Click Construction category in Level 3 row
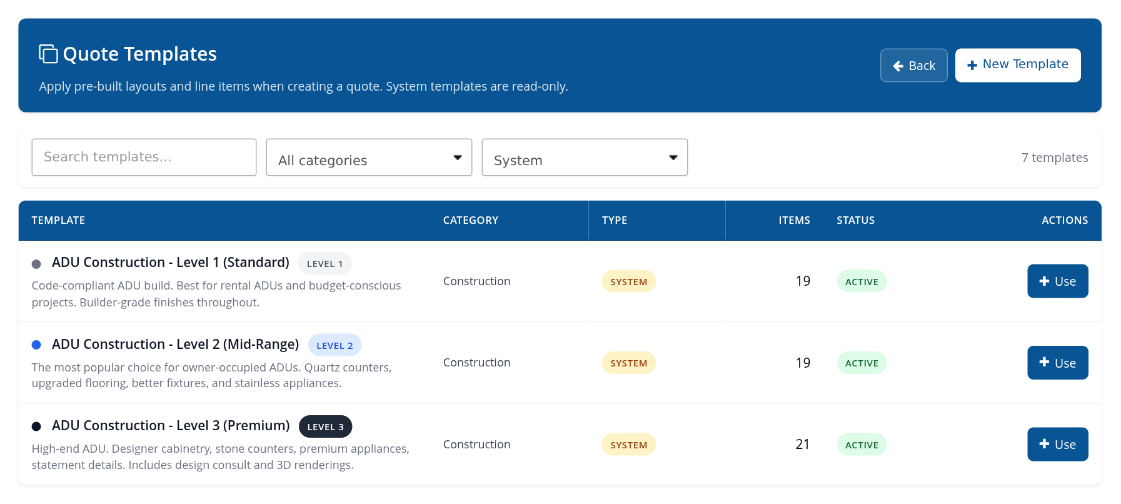This screenshot has height=504, width=1121. pyautogui.click(x=476, y=445)
